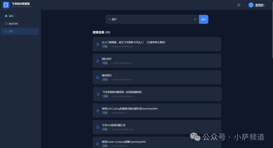Open the GLM Coding OpenDeepWiki result
Screen dimensions: 273x148
pos(157,111)
